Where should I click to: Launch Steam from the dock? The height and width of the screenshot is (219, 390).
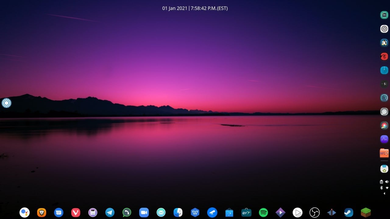(x=349, y=212)
